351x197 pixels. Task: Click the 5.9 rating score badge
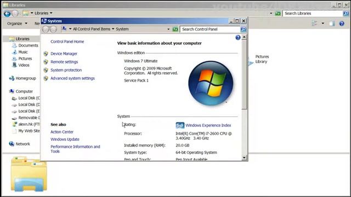pos(180,125)
